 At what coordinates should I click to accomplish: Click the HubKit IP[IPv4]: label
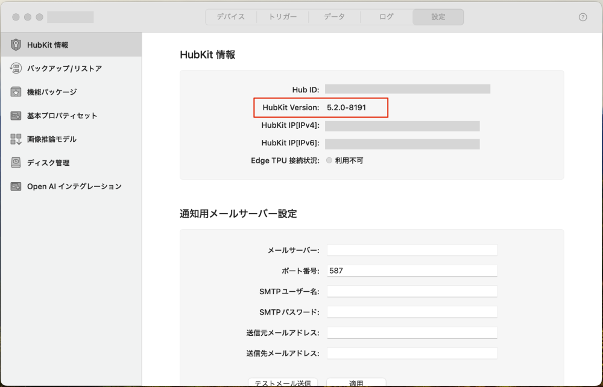291,125
